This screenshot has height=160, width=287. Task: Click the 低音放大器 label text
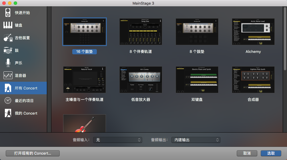[141, 100]
